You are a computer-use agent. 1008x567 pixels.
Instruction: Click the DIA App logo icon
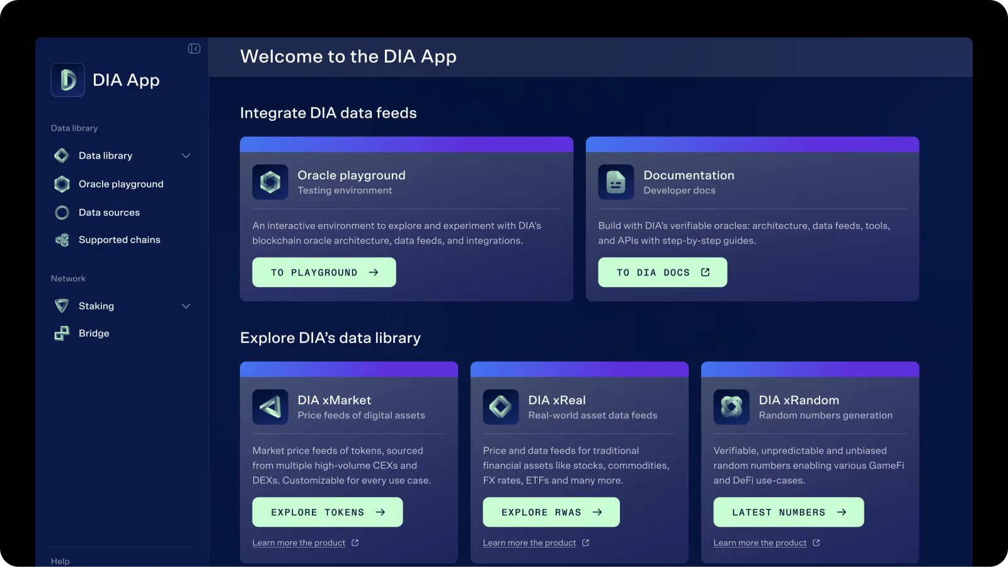pos(68,80)
